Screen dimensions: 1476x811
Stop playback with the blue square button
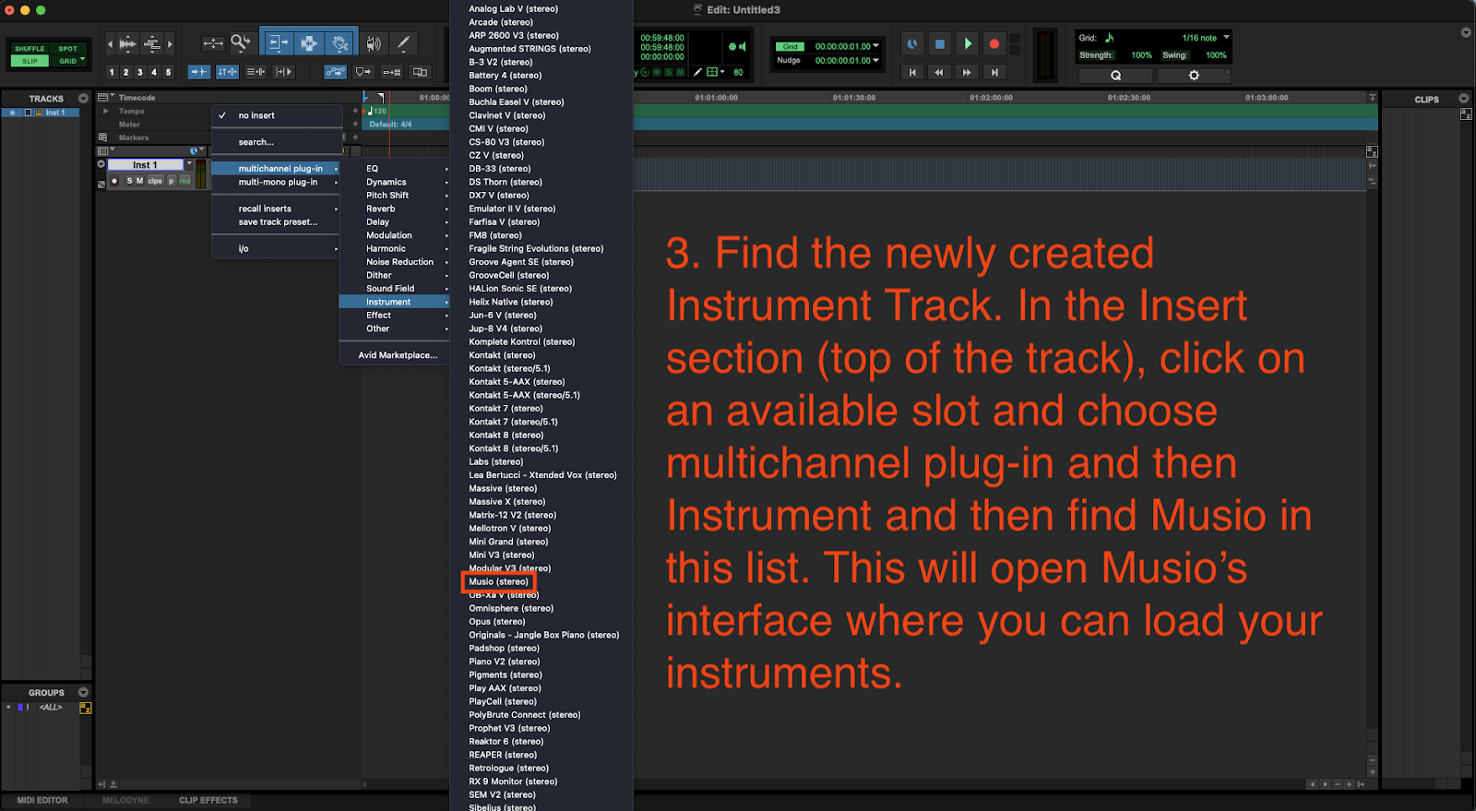[939, 43]
